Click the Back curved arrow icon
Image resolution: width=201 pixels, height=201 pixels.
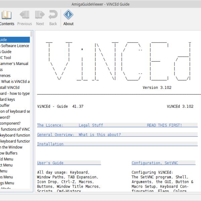click(x=53, y=15)
